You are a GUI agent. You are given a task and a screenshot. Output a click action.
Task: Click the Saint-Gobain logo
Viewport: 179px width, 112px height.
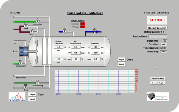[17, 97]
